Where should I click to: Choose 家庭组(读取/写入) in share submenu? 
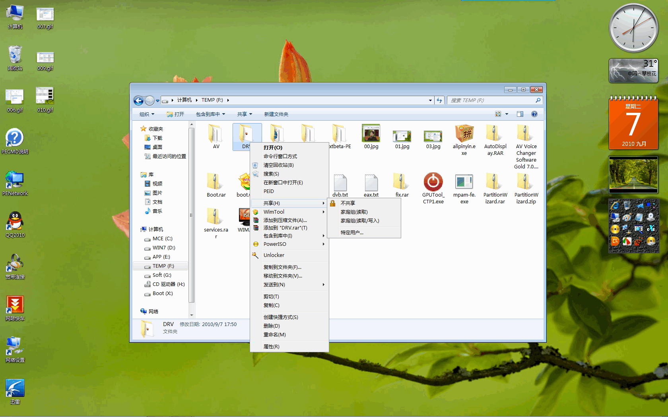pyautogui.click(x=364, y=220)
